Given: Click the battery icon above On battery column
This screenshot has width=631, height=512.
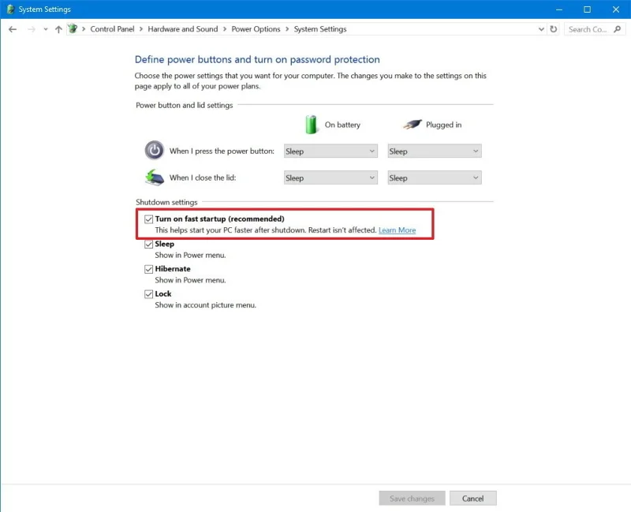Looking at the screenshot, I should [312, 124].
